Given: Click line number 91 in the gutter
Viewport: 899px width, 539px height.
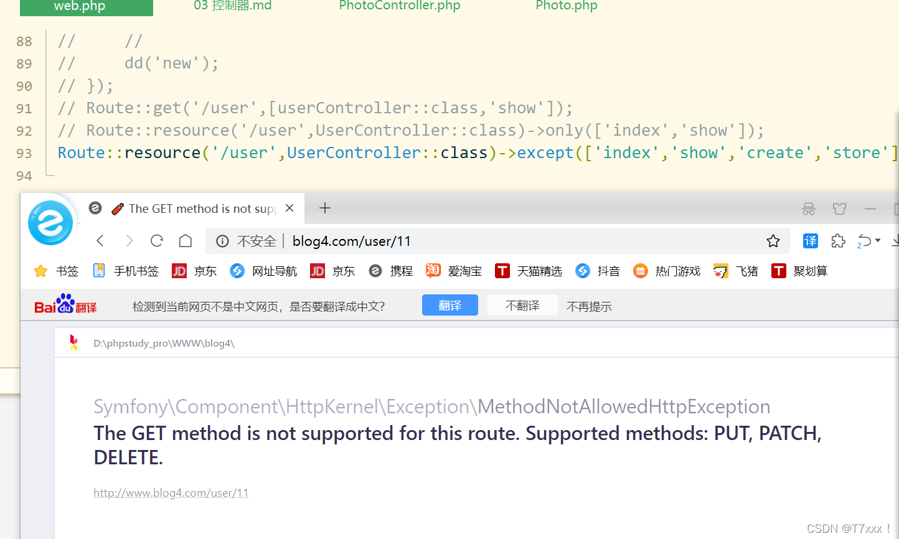Looking at the screenshot, I should 24,108.
